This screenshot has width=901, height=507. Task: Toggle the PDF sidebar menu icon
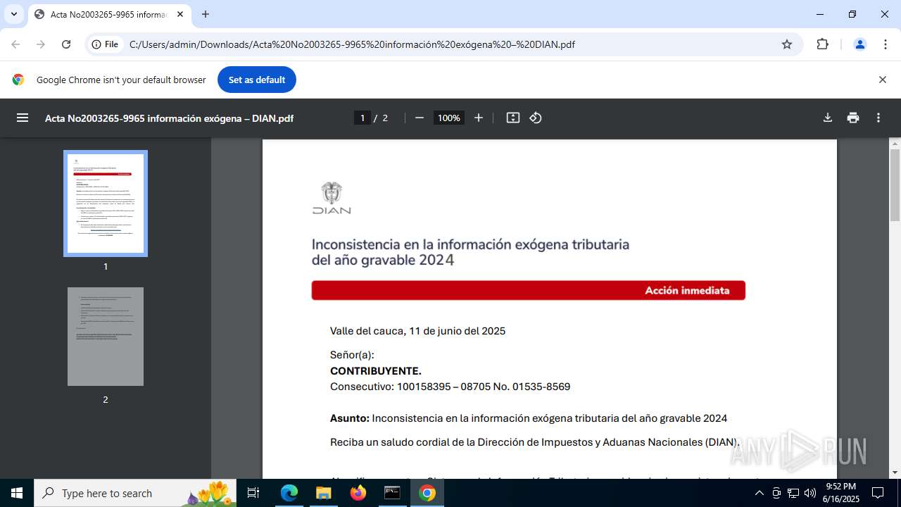point(23,118)
